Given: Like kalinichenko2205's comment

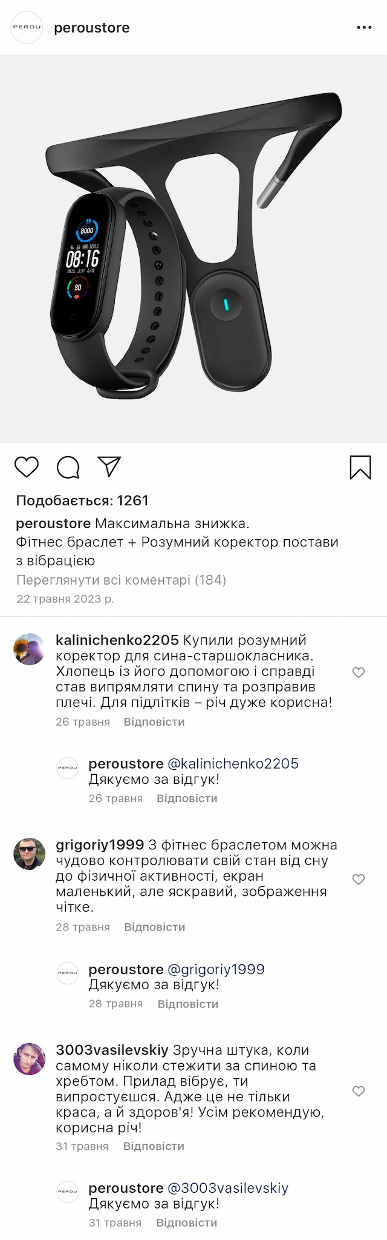Looking at the screenshot, I should pos(359,672).
